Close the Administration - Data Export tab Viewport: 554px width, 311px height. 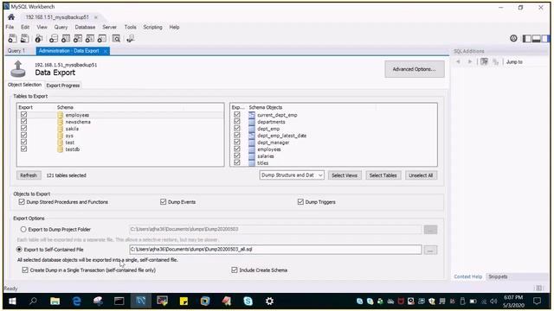105,51
